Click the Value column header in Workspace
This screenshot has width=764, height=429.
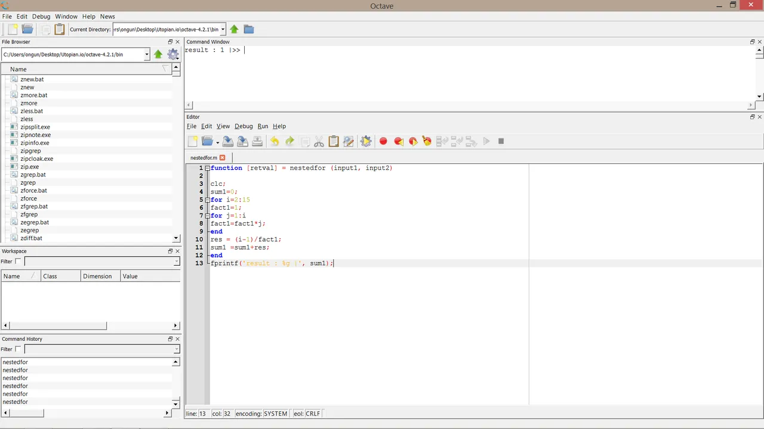[x=150, y=276]
